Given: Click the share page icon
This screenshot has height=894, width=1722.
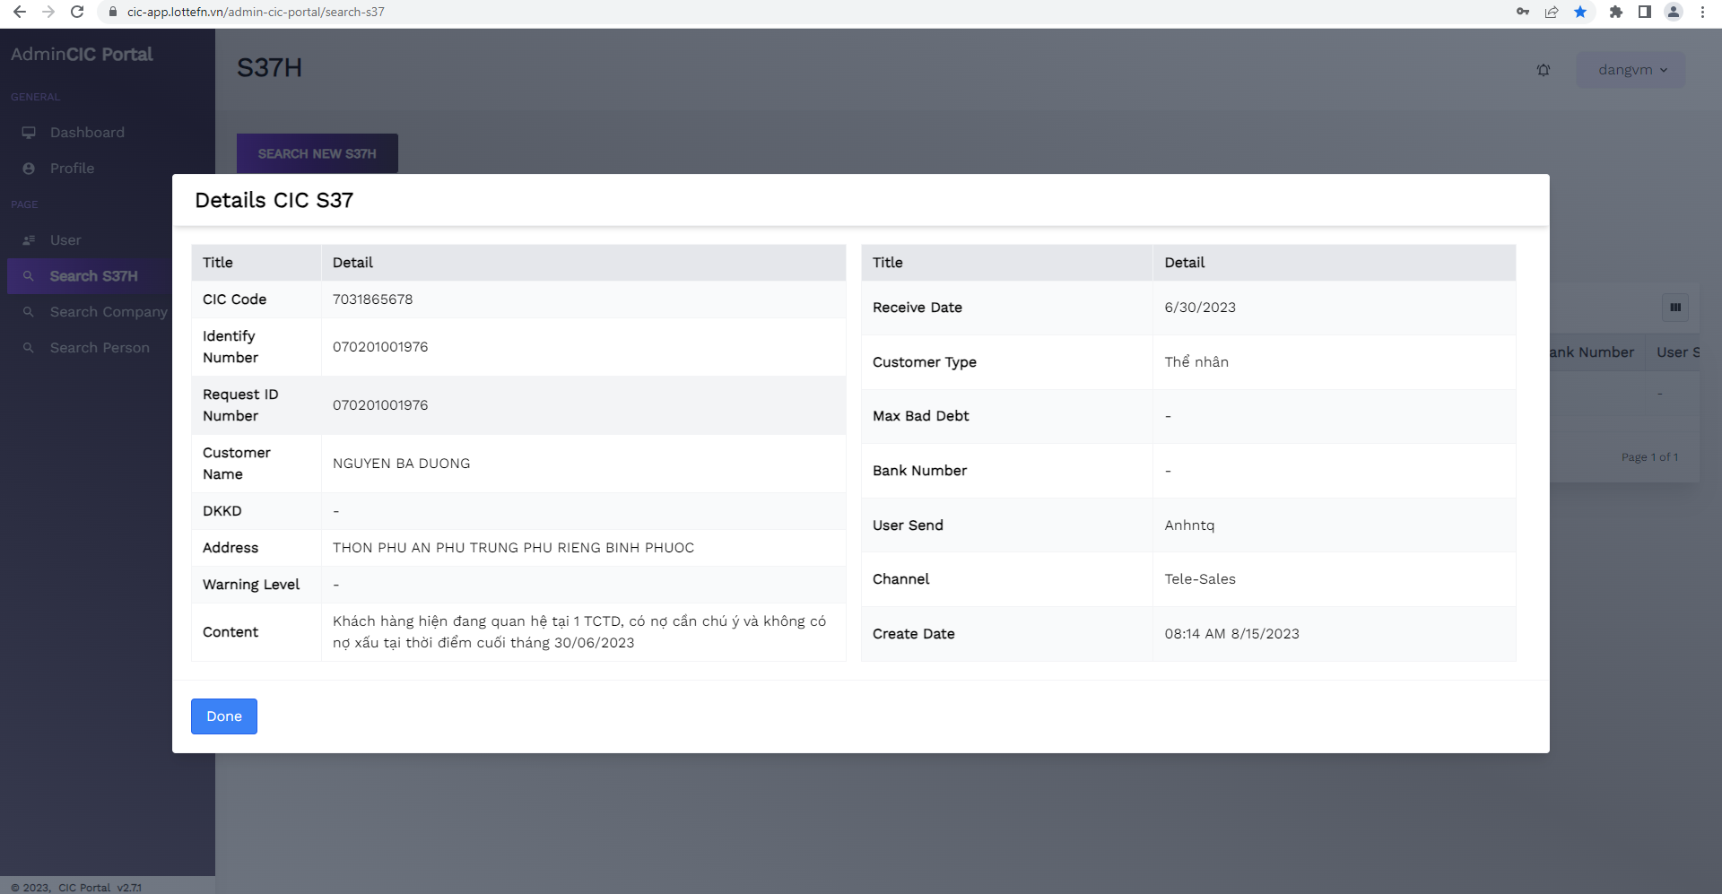Looking at the screenshot, I should (x=1552, y=12).
